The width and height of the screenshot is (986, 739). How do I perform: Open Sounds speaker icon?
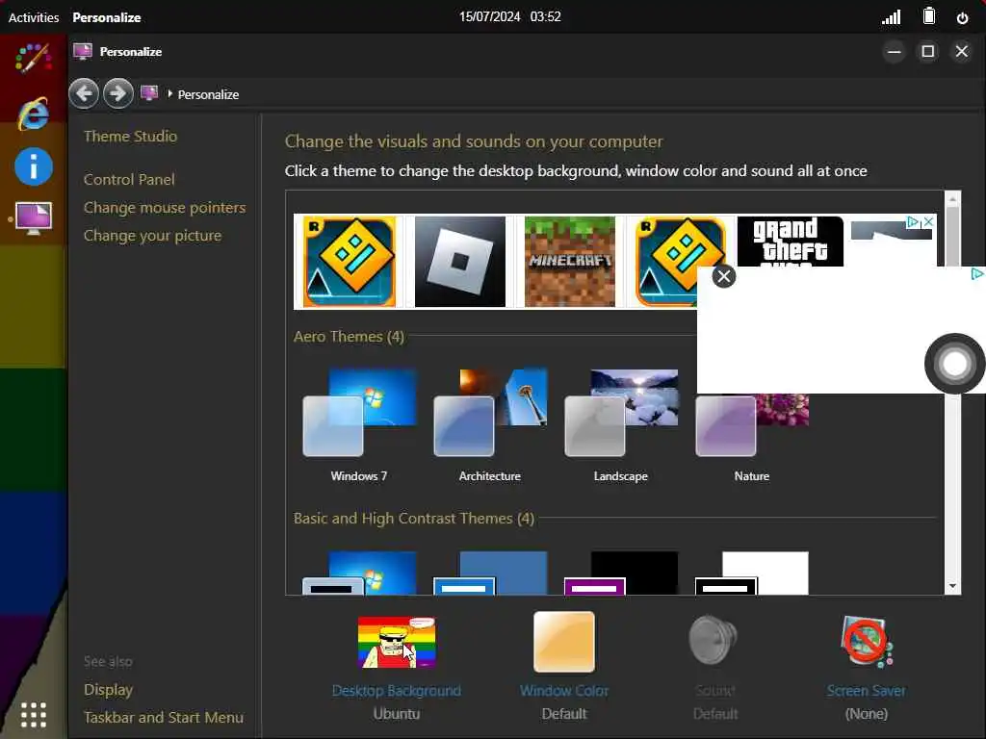(714, 641)
